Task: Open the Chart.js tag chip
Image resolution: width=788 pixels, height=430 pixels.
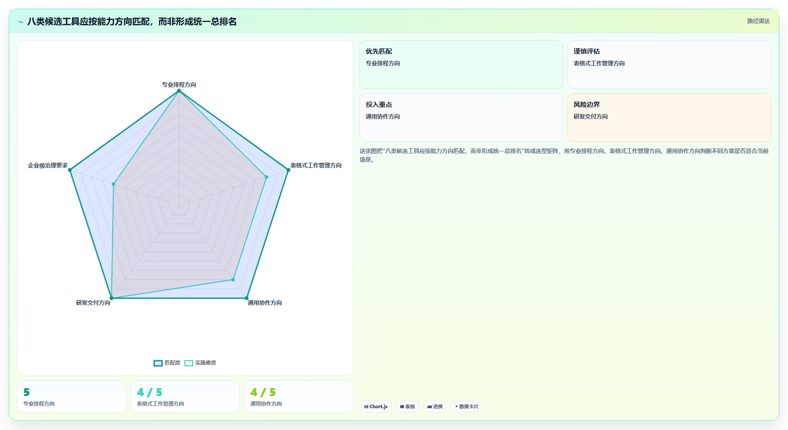Action: pyautogui.click(x=376, y=406)
